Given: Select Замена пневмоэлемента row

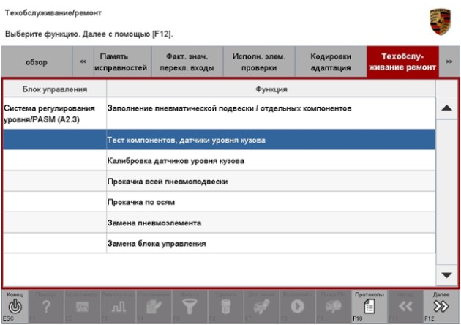Looking at the screenshot, I should 154,222.
